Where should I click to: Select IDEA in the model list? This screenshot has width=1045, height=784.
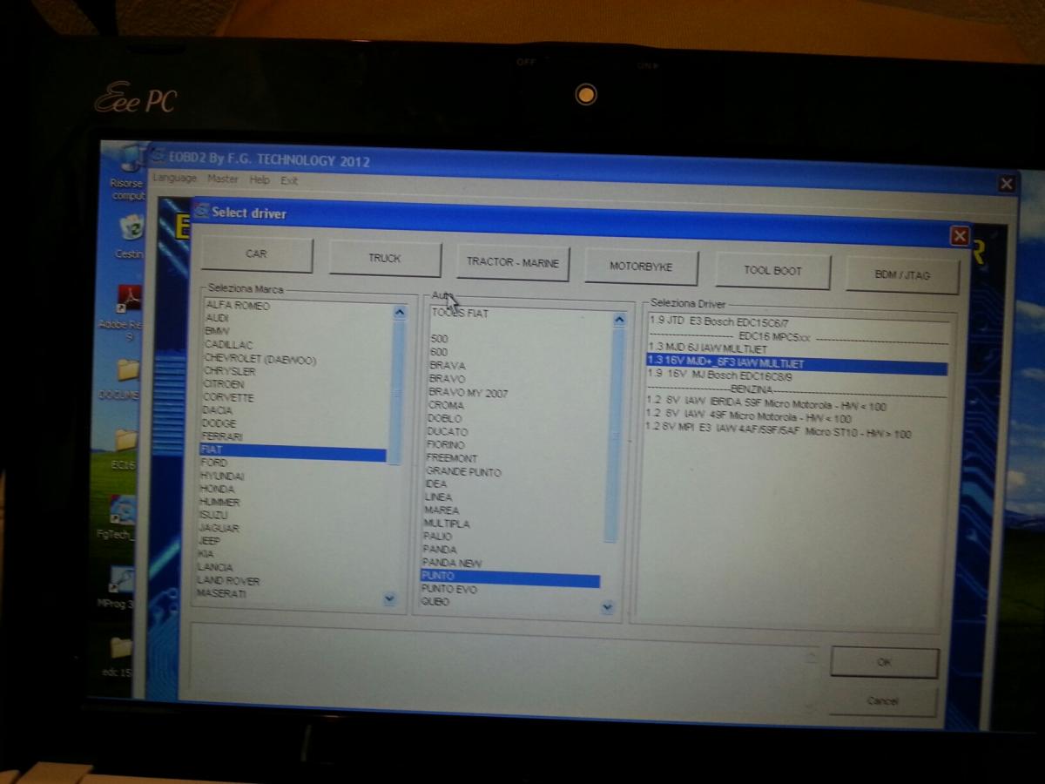pyautogui.click(x=435, y=484)
